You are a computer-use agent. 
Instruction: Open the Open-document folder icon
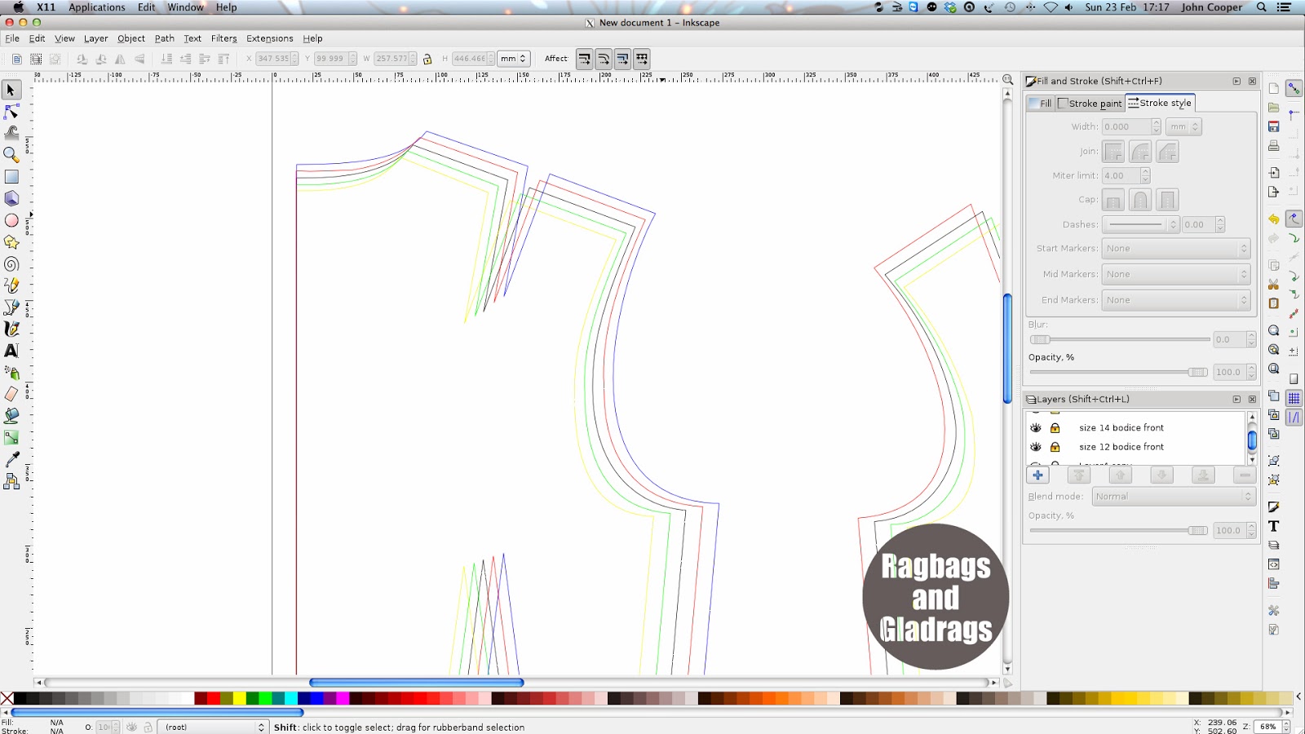(1274, 107)
